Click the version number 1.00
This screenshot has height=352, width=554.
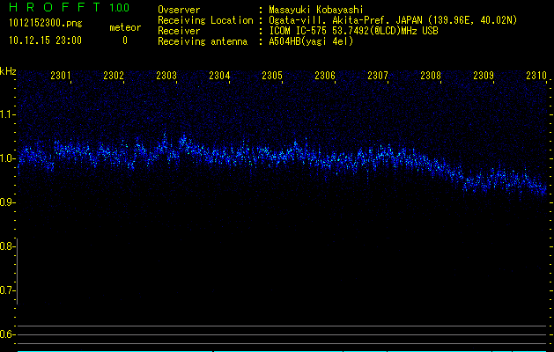pos(119,8)
